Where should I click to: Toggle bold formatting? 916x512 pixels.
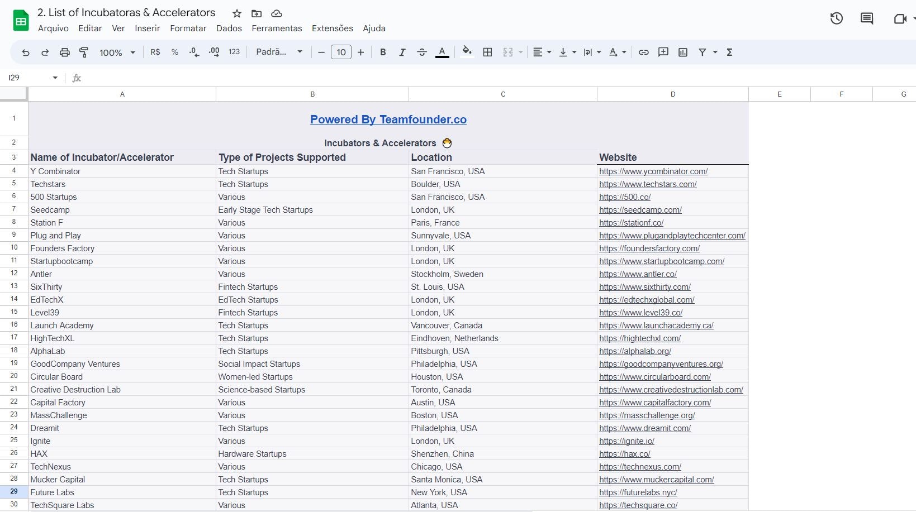point(383,52)
